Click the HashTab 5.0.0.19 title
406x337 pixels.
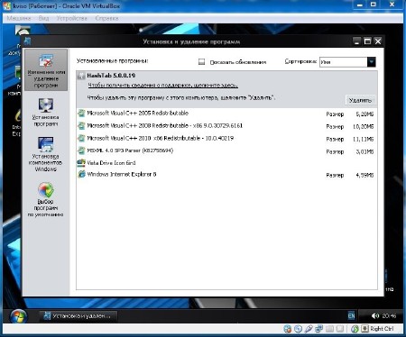tap(111, 76)
